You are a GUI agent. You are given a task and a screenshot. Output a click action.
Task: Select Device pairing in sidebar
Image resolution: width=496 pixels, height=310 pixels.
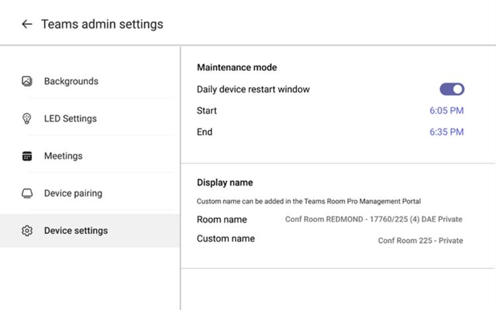click(73, 193)
